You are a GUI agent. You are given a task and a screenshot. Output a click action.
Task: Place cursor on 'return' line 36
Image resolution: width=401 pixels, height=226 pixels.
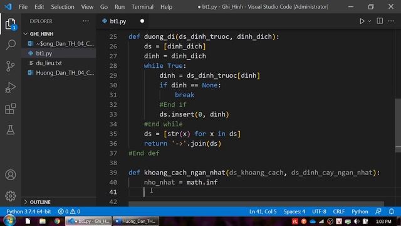(182, 144)
